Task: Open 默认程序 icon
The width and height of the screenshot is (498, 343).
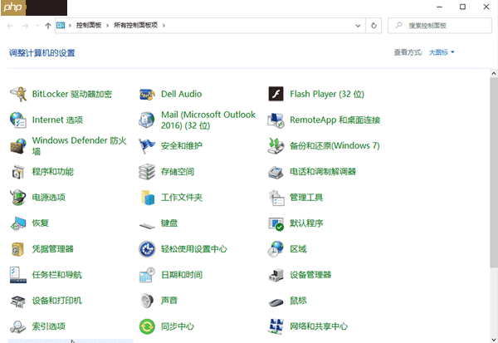Action: point(276,223)
